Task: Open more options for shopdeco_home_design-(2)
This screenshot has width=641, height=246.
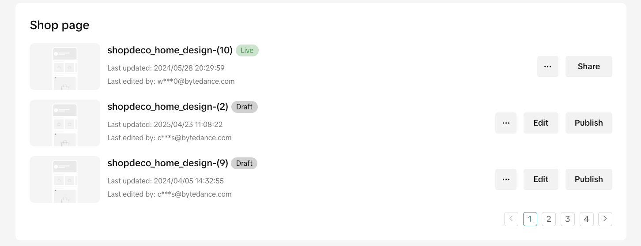Action: [505, 123]
